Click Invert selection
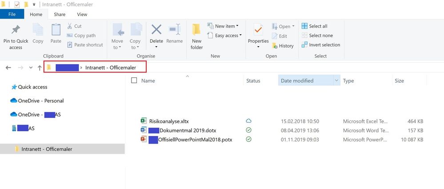444x189 pixels. tap(321, 45)
